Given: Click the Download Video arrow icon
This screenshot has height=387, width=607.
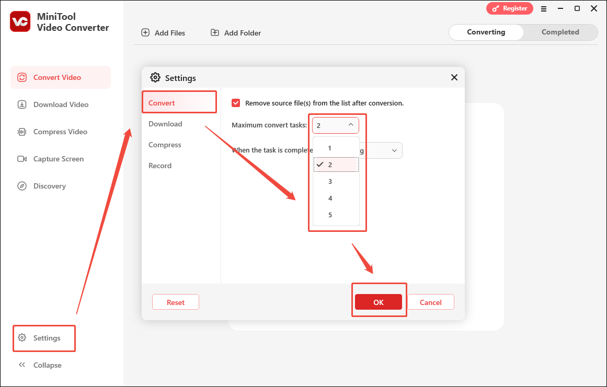Looking at the screenshot, I should point(22,104).
